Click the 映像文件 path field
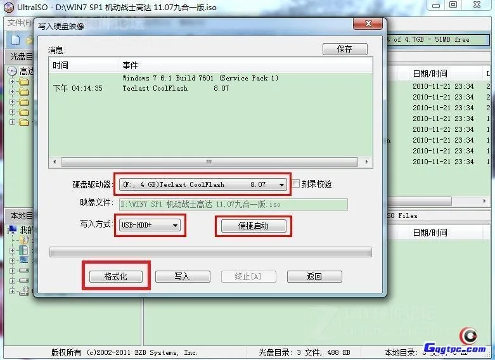The width and height of the screenshot is (495, 360). pyautogui.click(x=233, y=204)
